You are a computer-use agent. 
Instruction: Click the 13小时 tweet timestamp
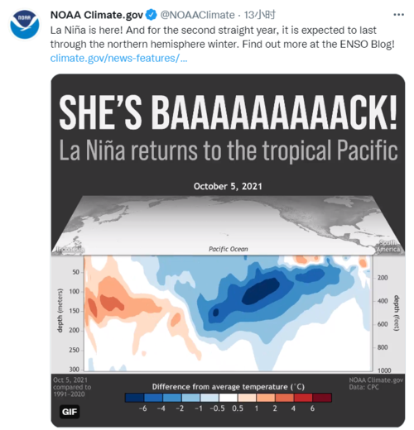pyautogui.click(x=259, y=15)
